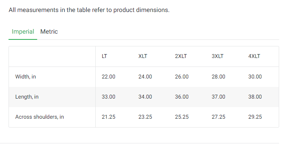Click the 2XLT size column header
Screen dimensions: 283x167
point(181,56)
